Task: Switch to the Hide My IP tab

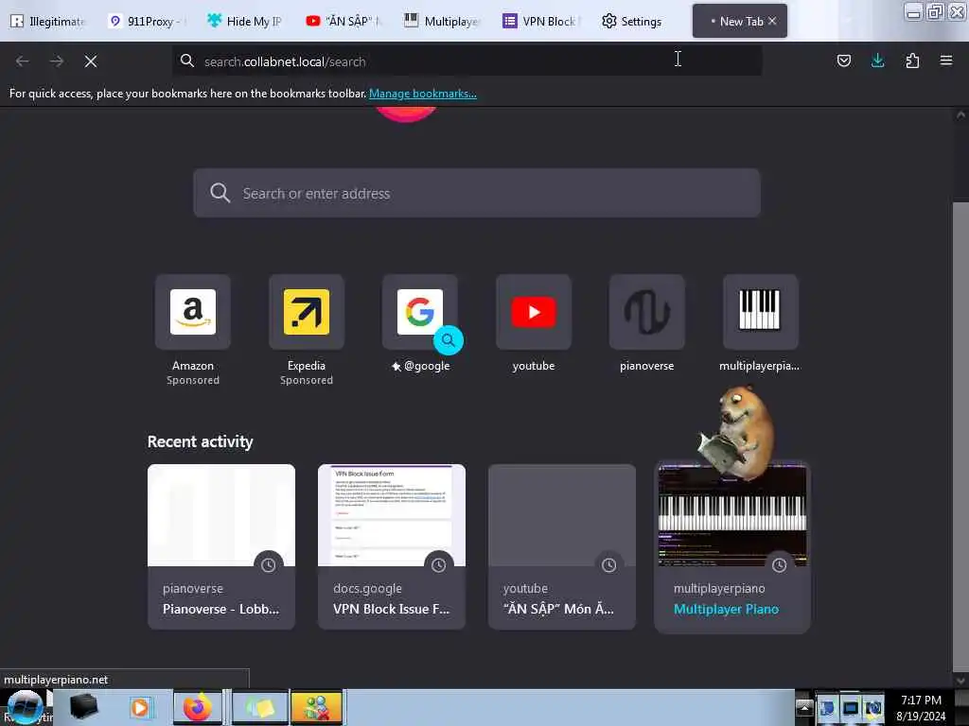Action: click(245, 21)
